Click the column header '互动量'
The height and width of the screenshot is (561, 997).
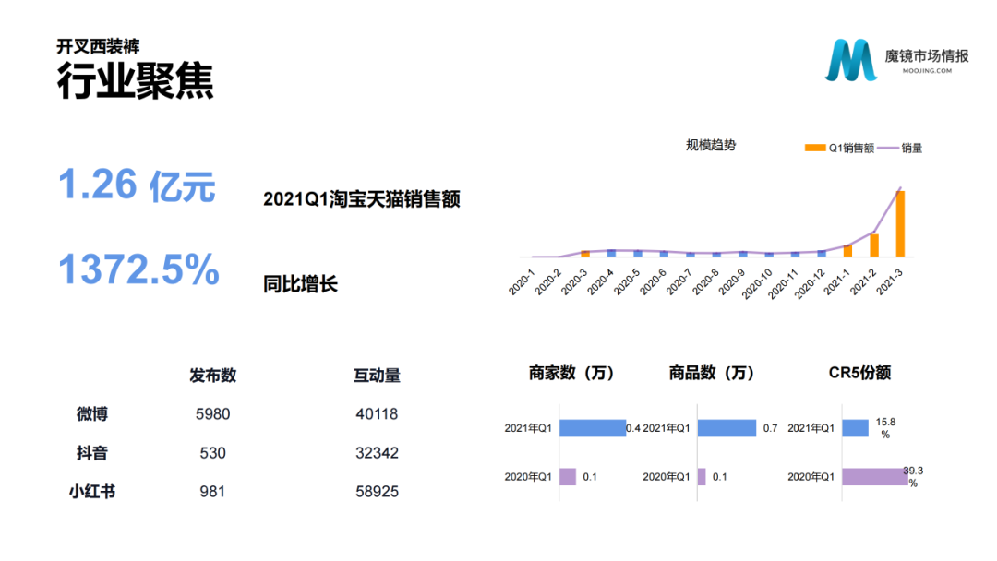tap(377, 376)
